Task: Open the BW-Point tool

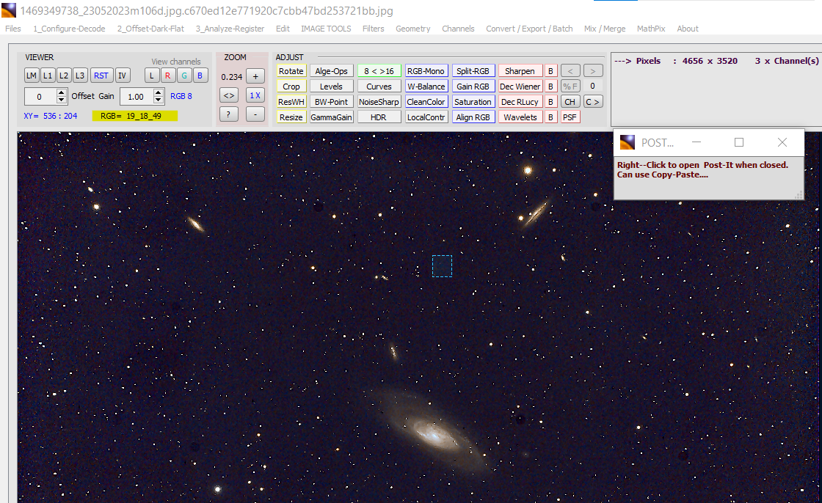Action: pos(331,102)
